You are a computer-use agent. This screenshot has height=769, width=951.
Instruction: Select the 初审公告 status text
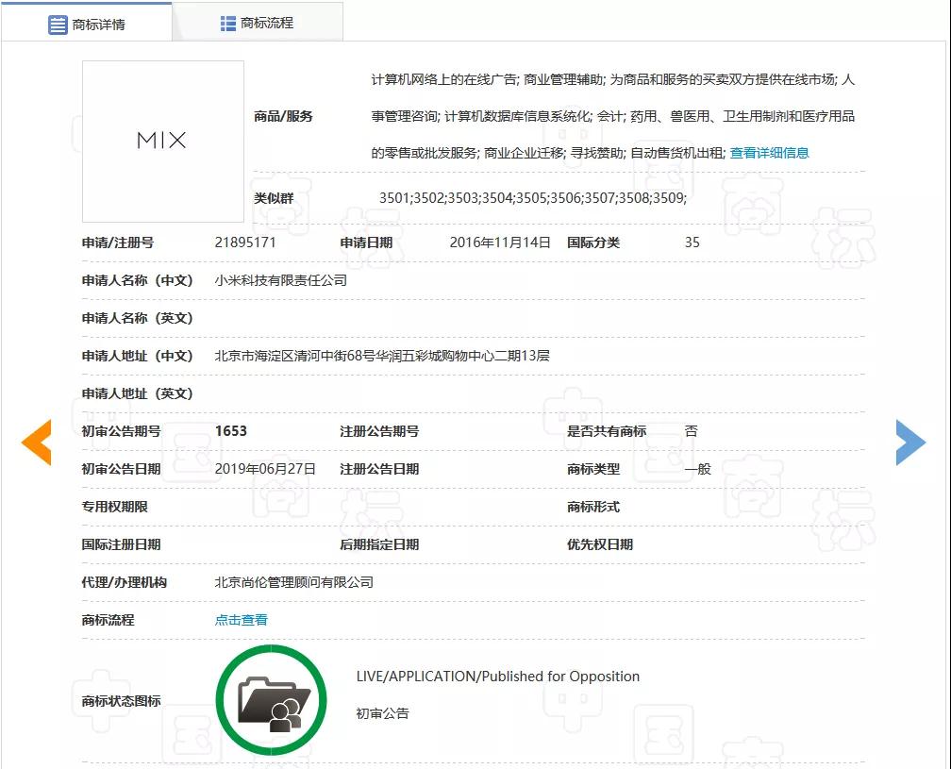(x=383, y=714)
